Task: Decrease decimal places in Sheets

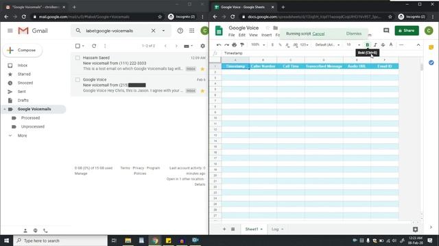Action: pyautogui.click(x=287, y=45)
